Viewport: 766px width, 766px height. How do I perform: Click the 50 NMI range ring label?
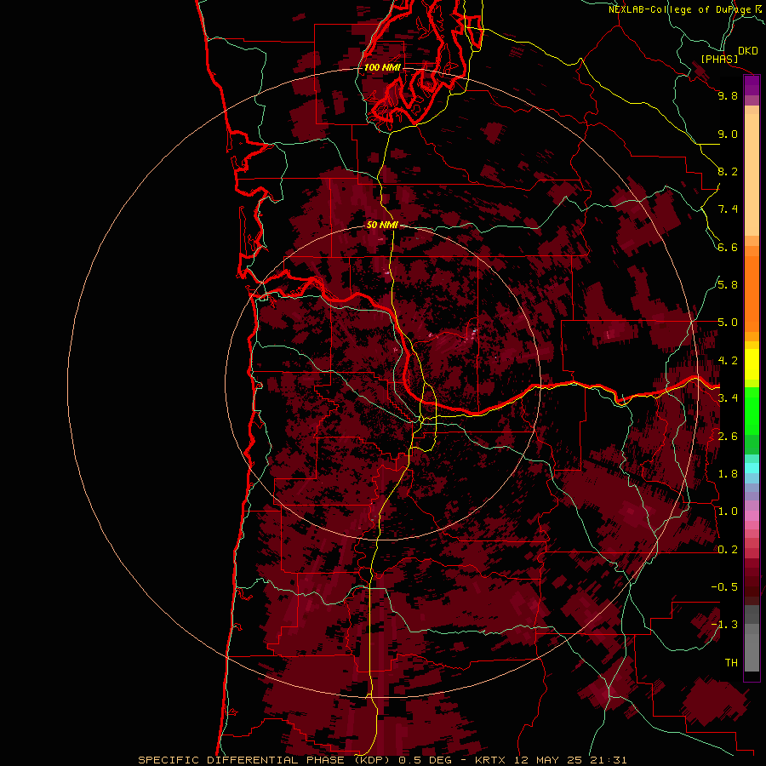[382, 226]
